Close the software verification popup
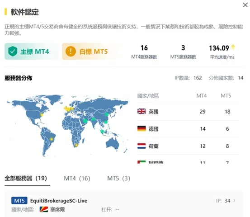 tap(245, 5)
